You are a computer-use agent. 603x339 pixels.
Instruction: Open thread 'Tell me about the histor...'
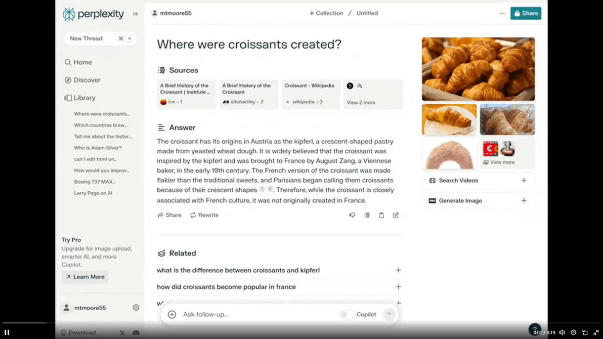103,136
